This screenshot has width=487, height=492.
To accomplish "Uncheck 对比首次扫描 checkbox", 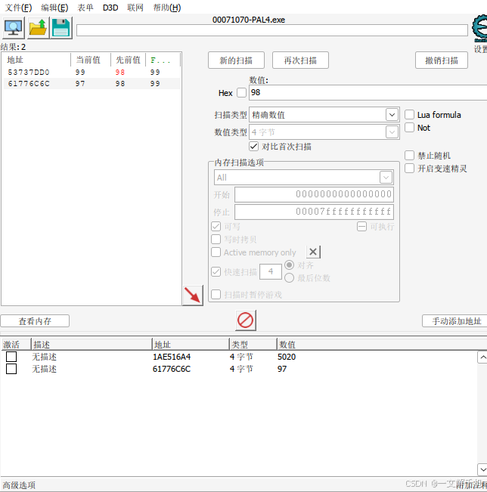I will coord(253,146).
